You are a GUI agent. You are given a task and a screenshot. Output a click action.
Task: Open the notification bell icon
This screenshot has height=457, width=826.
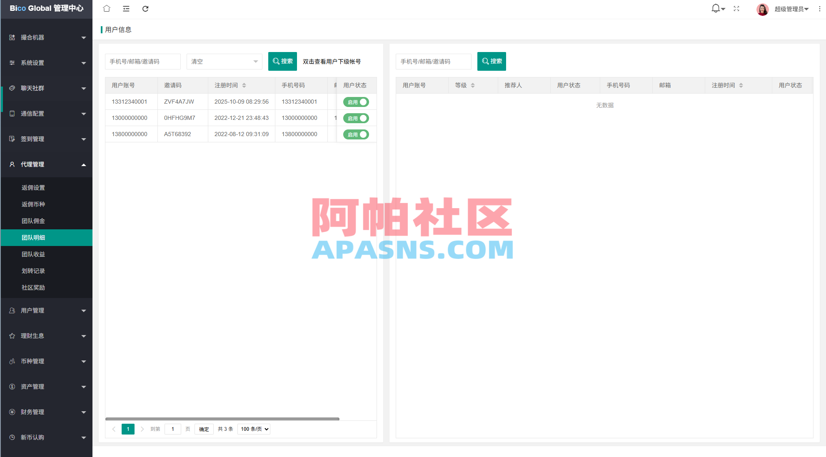tap(715, 8)
